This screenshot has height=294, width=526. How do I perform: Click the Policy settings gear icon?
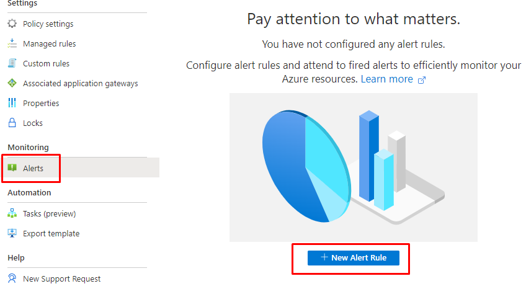click(12, 24)
